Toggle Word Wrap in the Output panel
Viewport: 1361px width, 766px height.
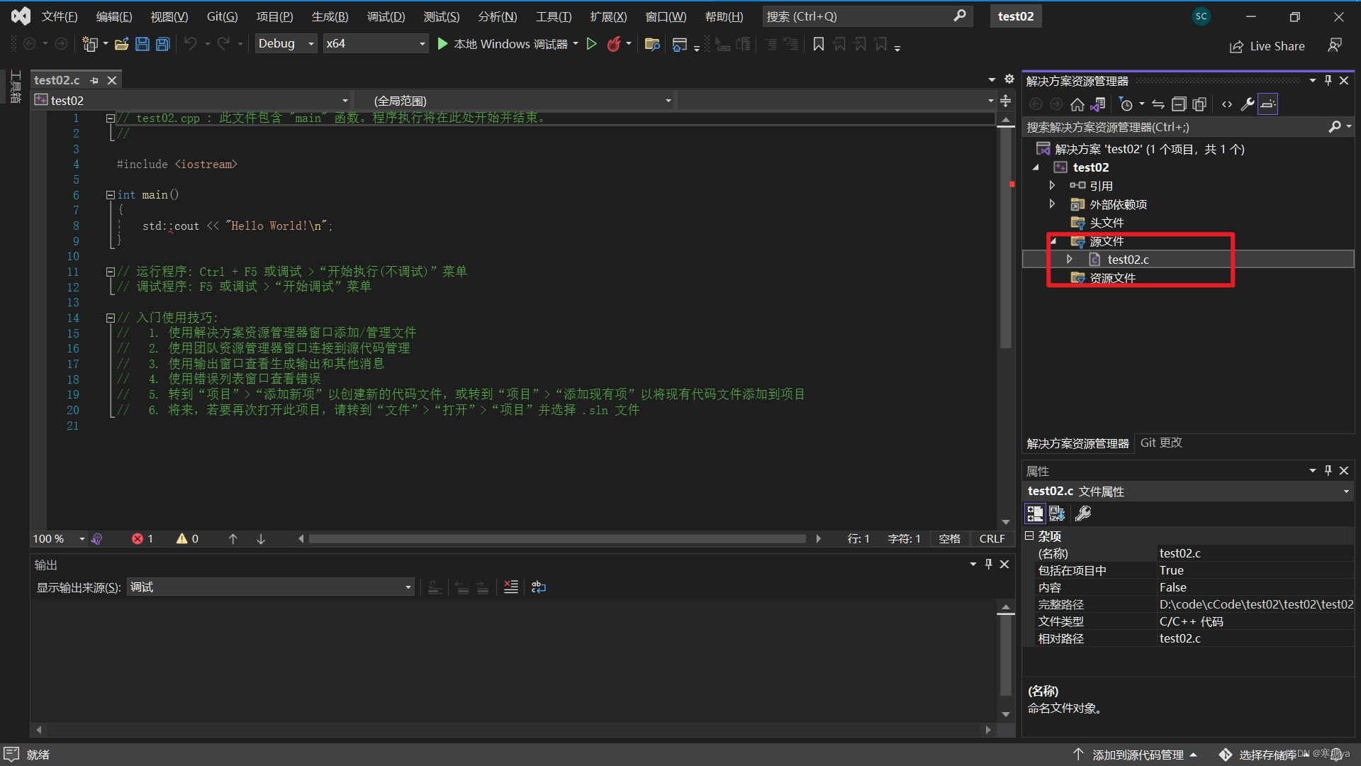pos(539,587)
